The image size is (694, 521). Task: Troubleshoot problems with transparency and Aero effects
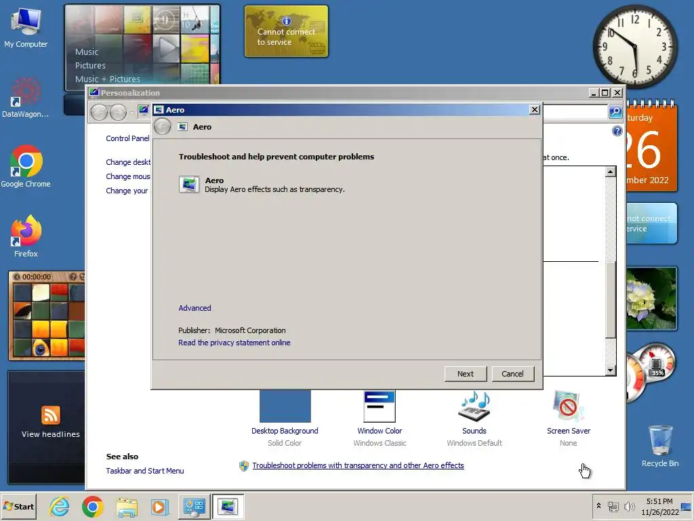tap(358, 465)
